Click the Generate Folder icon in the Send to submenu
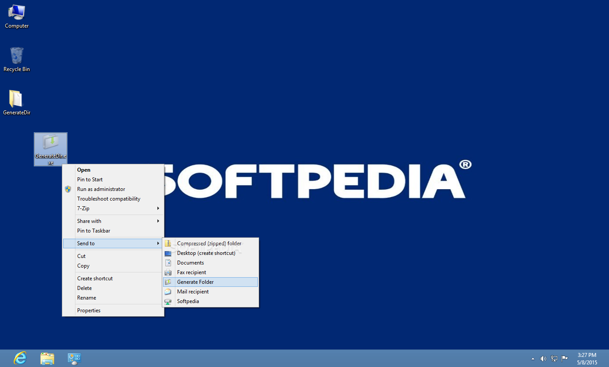Screen dimensions: 609x367 click(x=168, y=282)
